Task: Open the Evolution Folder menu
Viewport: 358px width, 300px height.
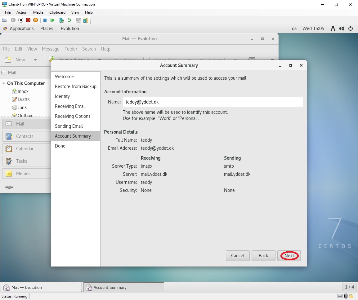Action: [x=71, y=49]
